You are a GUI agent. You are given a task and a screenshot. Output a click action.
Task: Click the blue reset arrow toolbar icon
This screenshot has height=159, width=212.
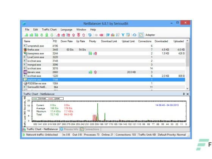pos(90,35)
